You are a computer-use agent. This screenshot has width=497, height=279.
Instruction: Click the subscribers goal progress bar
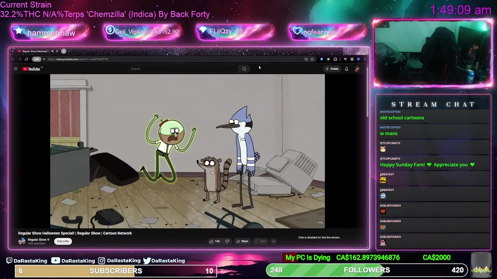(116, 271)
